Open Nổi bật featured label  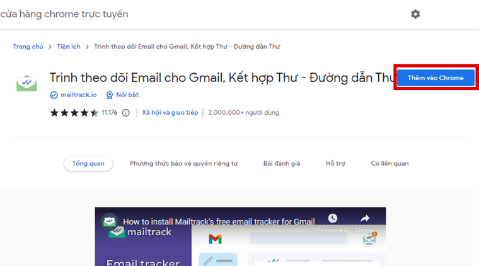(127, 95)
